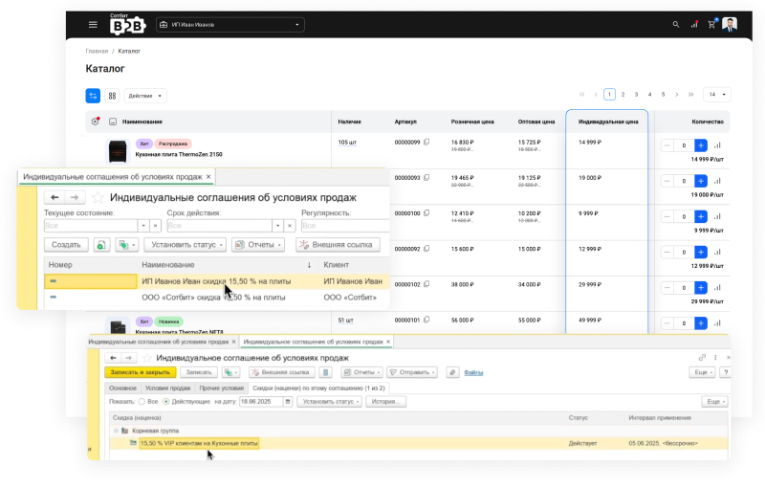The width and height of the screenshot is (765, 488).
Task: Click plus button for ThermoZen 2150 quantity
Action: (x=701, y=145)
